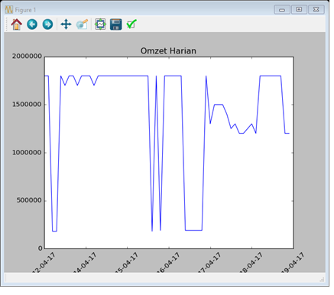Image resolution: width=334 pixels, height=295 pixels.
Task: Click the window resize grip in status bar
Action: [322, 280]
